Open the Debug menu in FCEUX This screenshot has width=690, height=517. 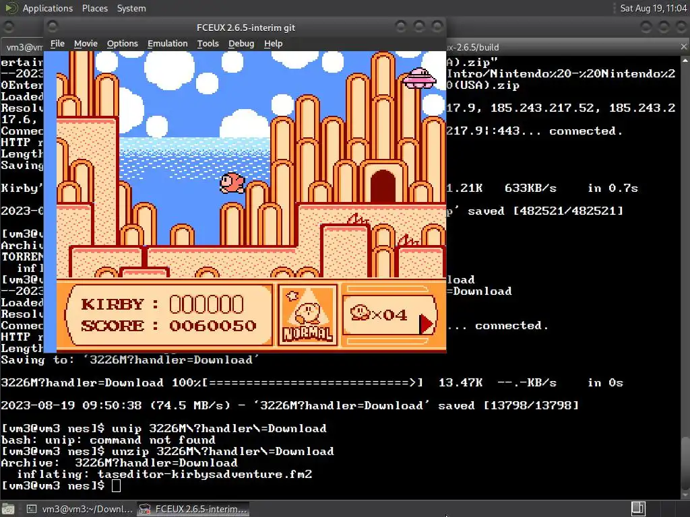(241, 44)
